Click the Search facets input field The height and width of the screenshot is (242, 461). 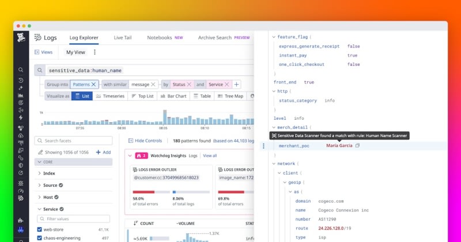click(75, 141)
